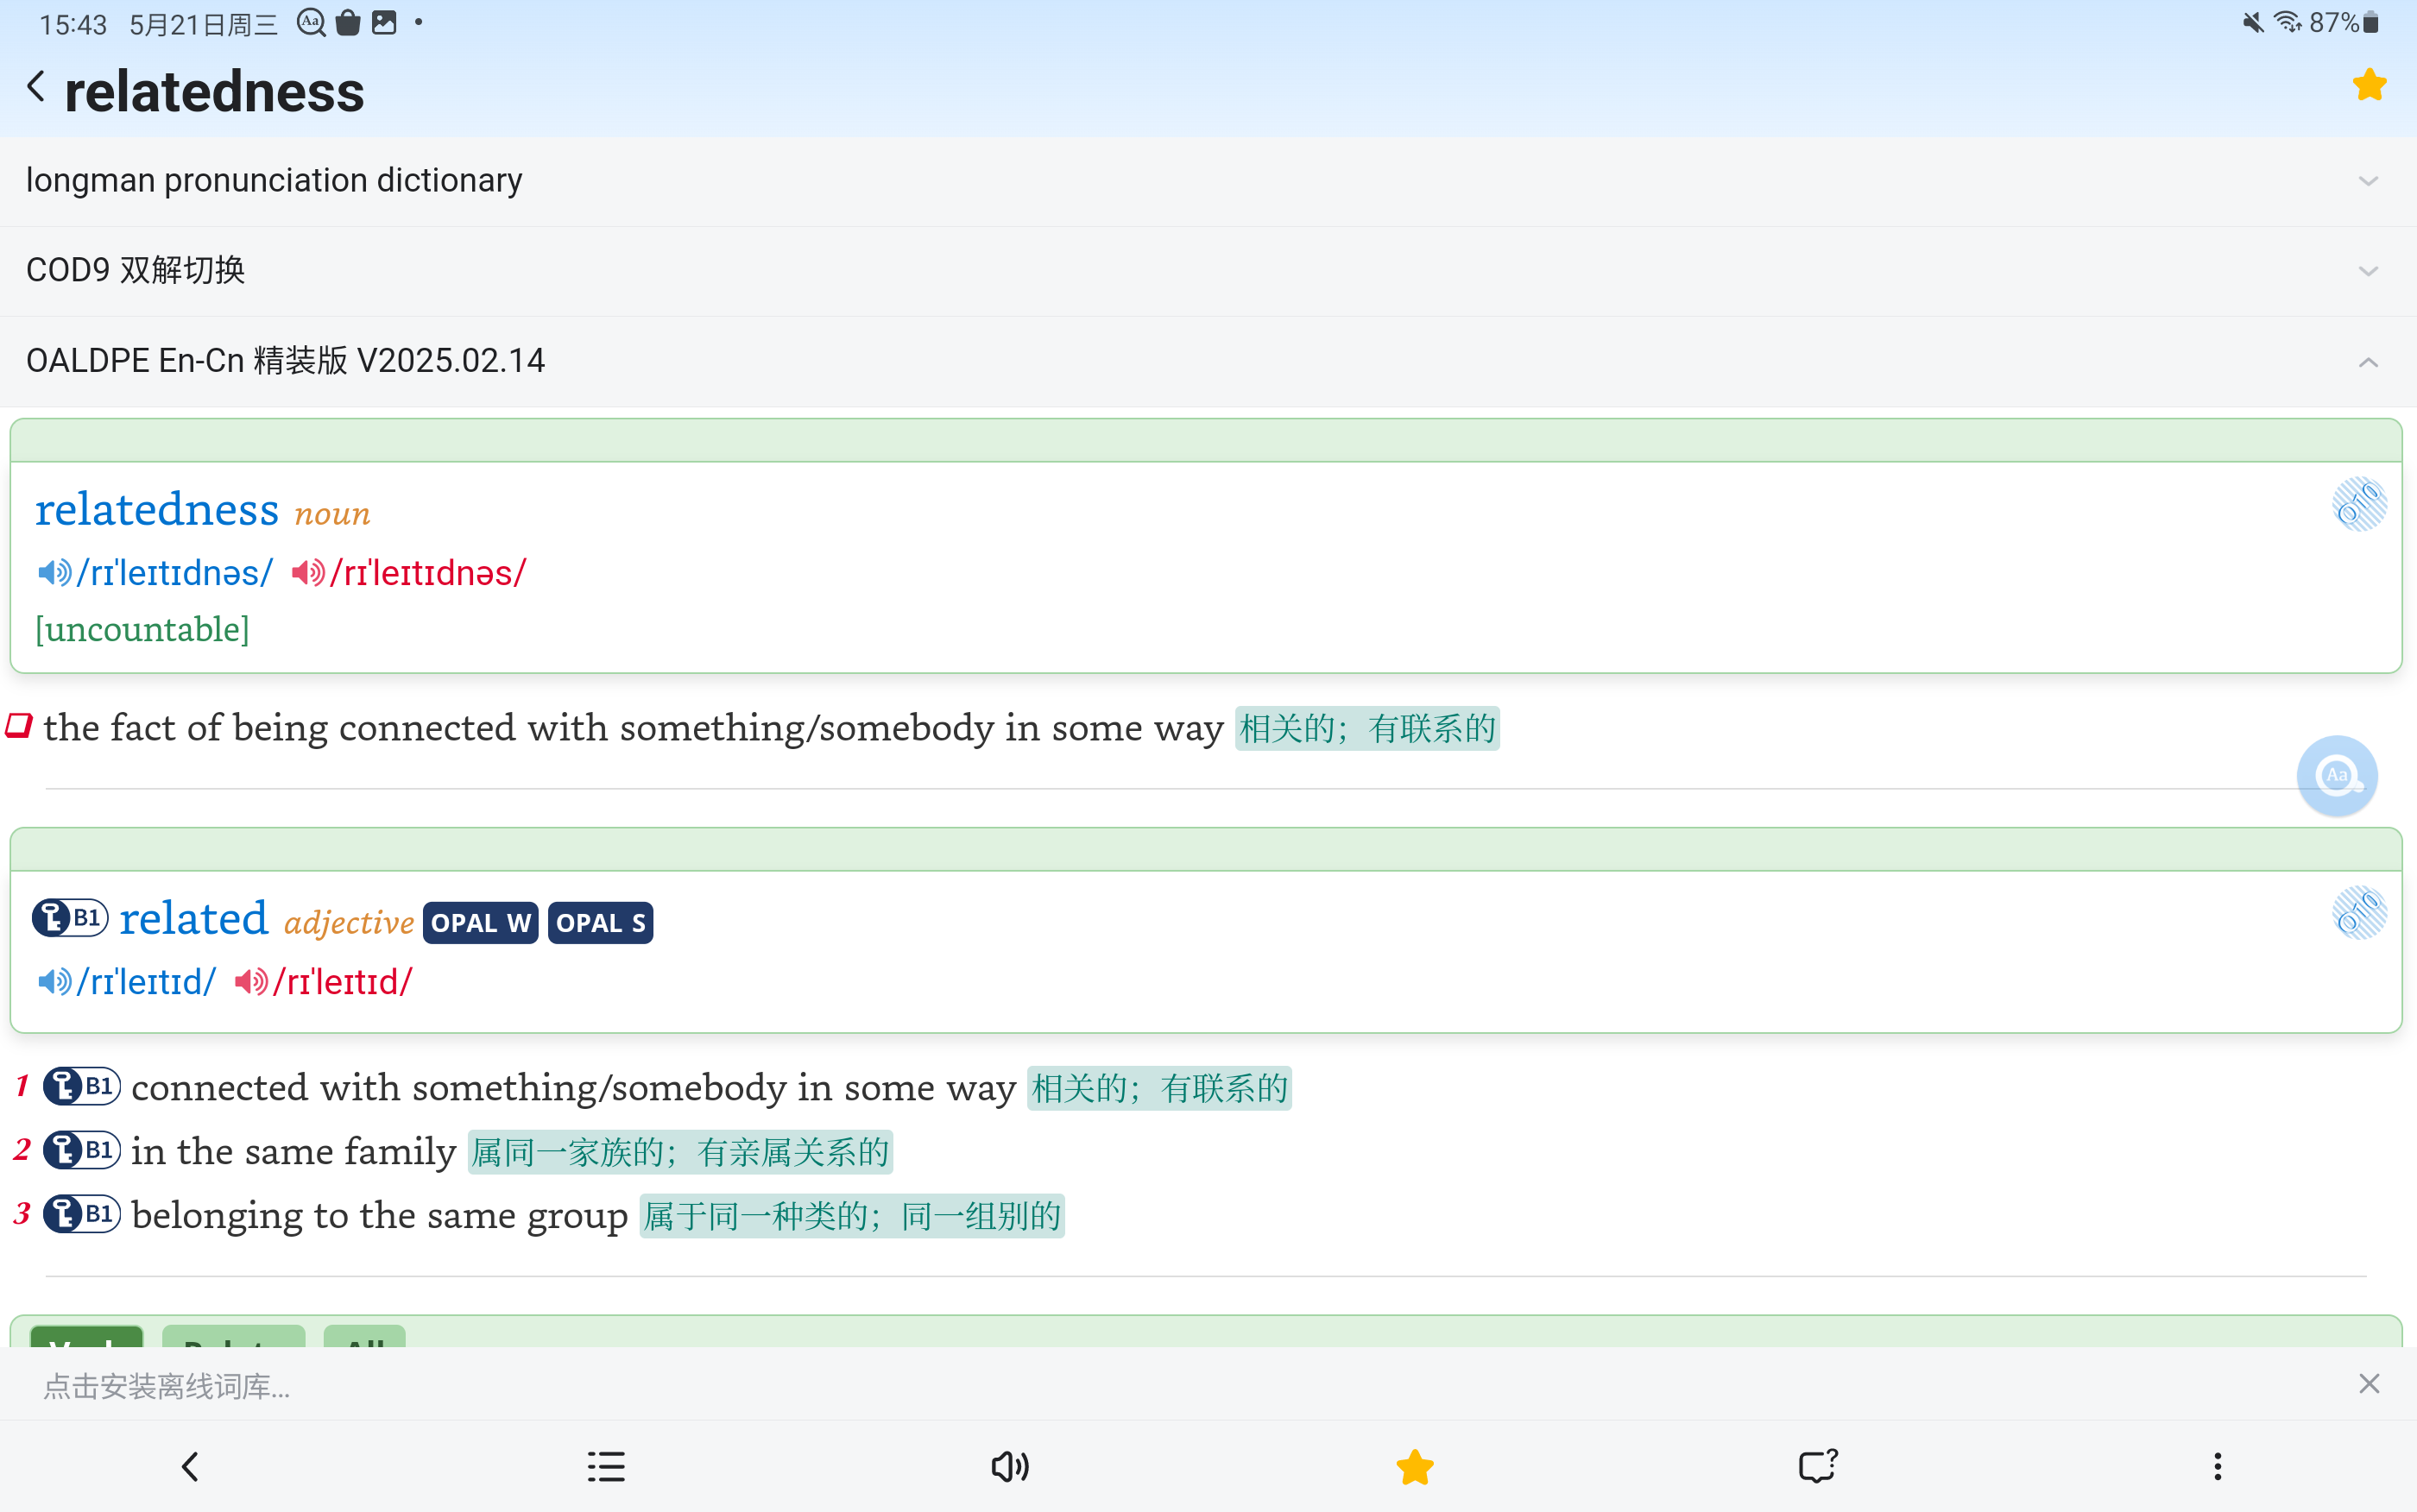
Task: Tap the image notification icon in status bar
Action: 384,22
